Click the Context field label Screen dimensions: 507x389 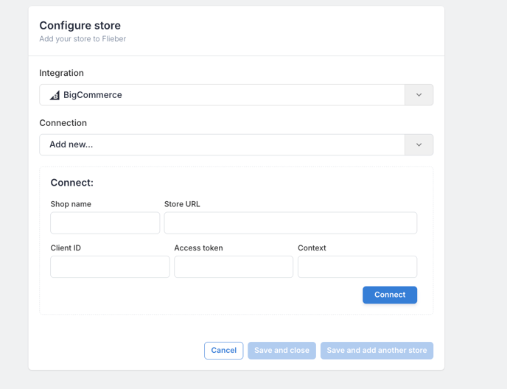pyautogui.click(x=312, y=248)
